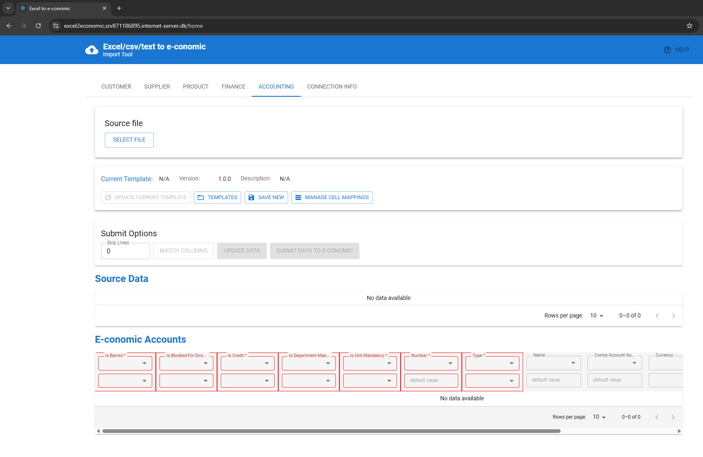The height and width of the screenshot is (457, 703).
Task: Go to previous E-conomic Accounts page
Action: (657, 417)
